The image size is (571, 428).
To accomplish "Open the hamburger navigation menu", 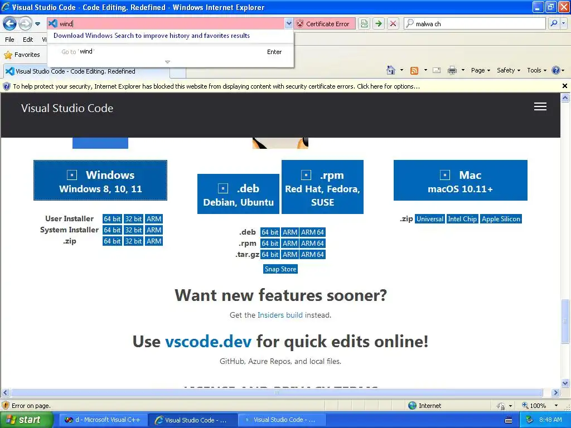I will (x=540, y=106).
